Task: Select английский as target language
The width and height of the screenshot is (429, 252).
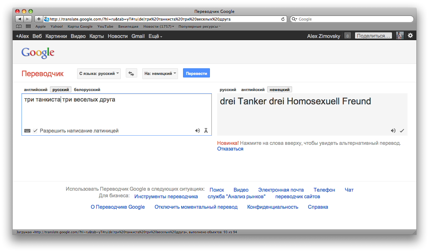Action: [x=253, y=89]
